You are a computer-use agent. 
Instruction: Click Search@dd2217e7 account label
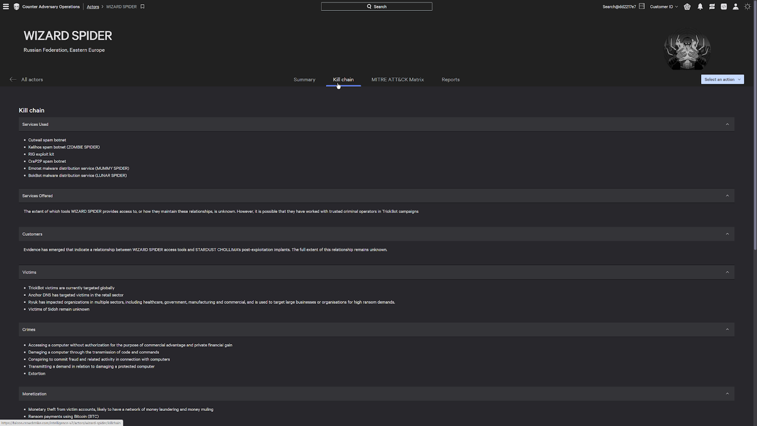click(619, 7)
